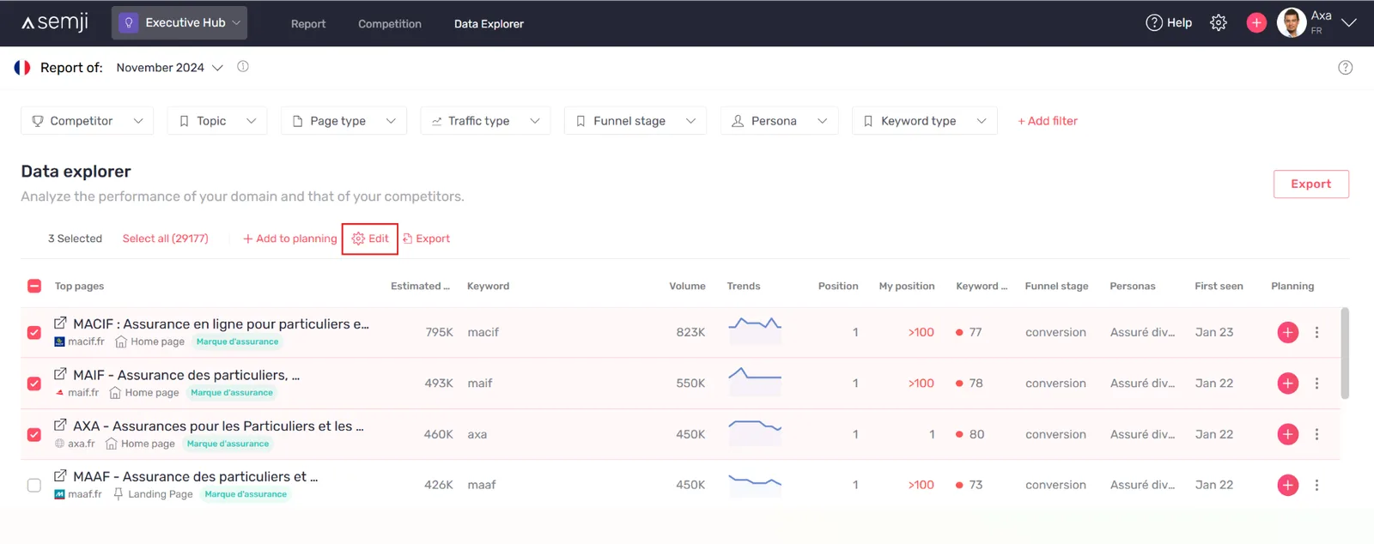Open the Page type filter dropdown
The width and height of the screenshot is (1374, 544).
click(x=344, y=121)
